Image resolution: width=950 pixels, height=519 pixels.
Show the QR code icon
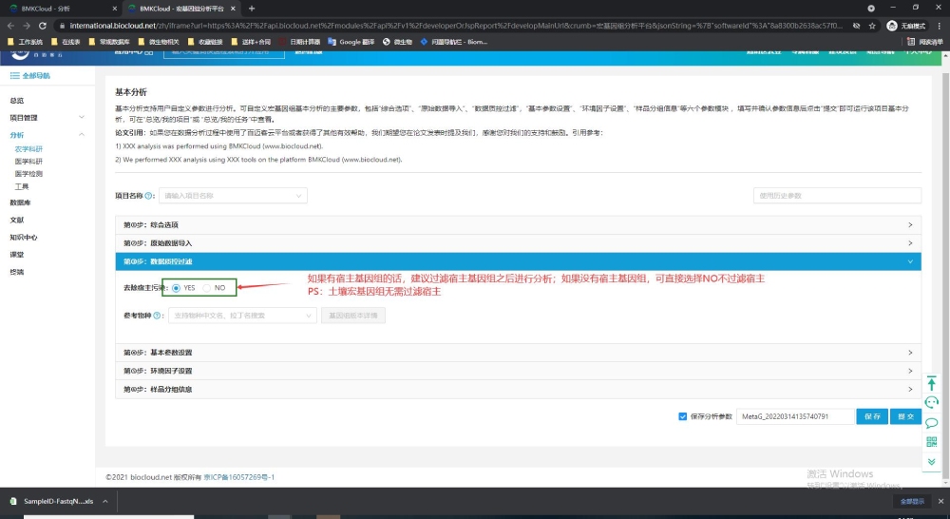(931, 442)
